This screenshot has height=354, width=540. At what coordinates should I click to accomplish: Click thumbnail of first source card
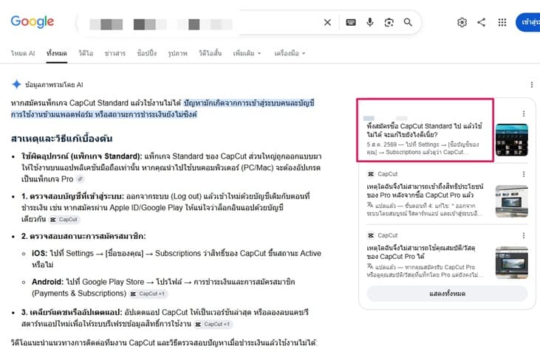pyautogui.click(x=511, y=140)
